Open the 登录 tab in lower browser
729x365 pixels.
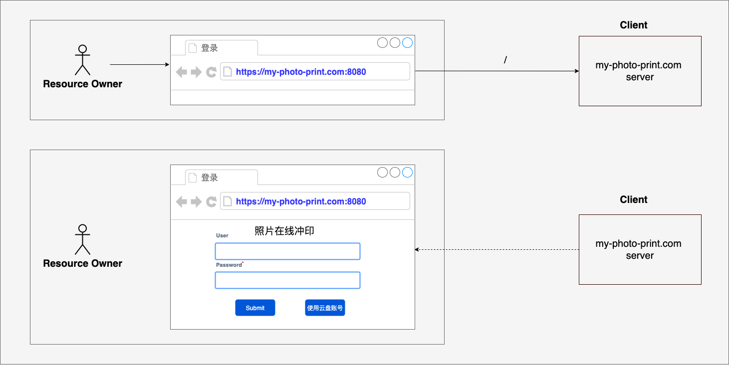[222, 178]
